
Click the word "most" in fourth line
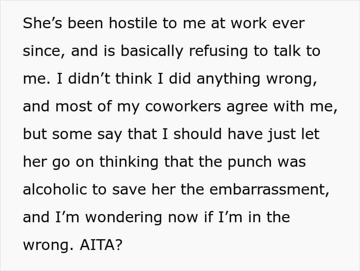pyautogui.click(x=74, y=107)
